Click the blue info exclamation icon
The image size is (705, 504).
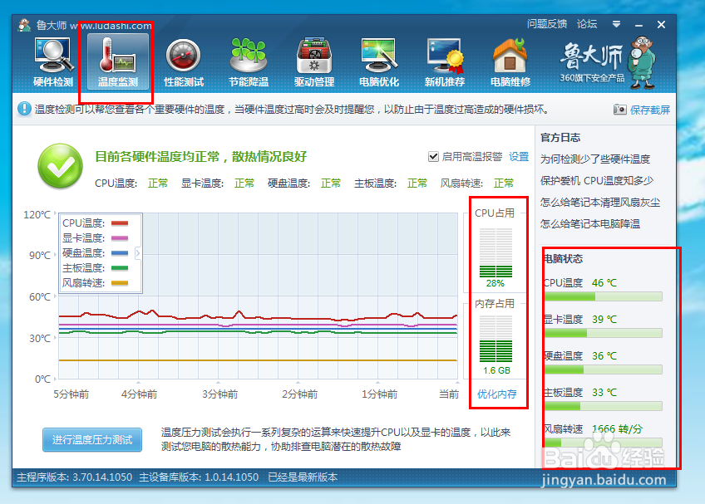point(24,109)
